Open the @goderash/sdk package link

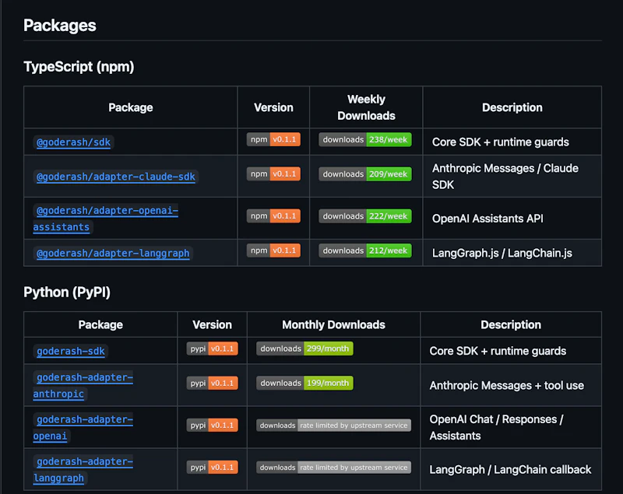(x=73, y=142)
